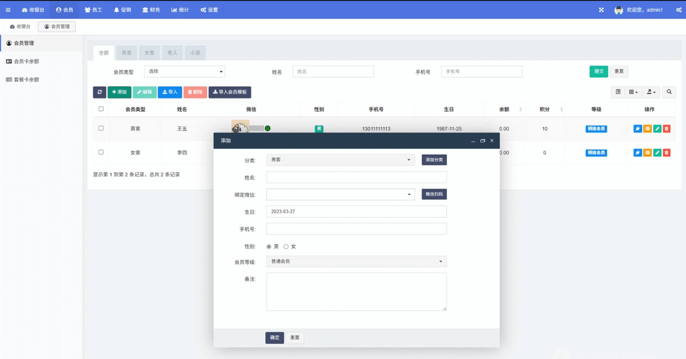Click the blue recharge icon for 王五
Image resolution: width=686 pixels, height=359 pixels.
637,128
